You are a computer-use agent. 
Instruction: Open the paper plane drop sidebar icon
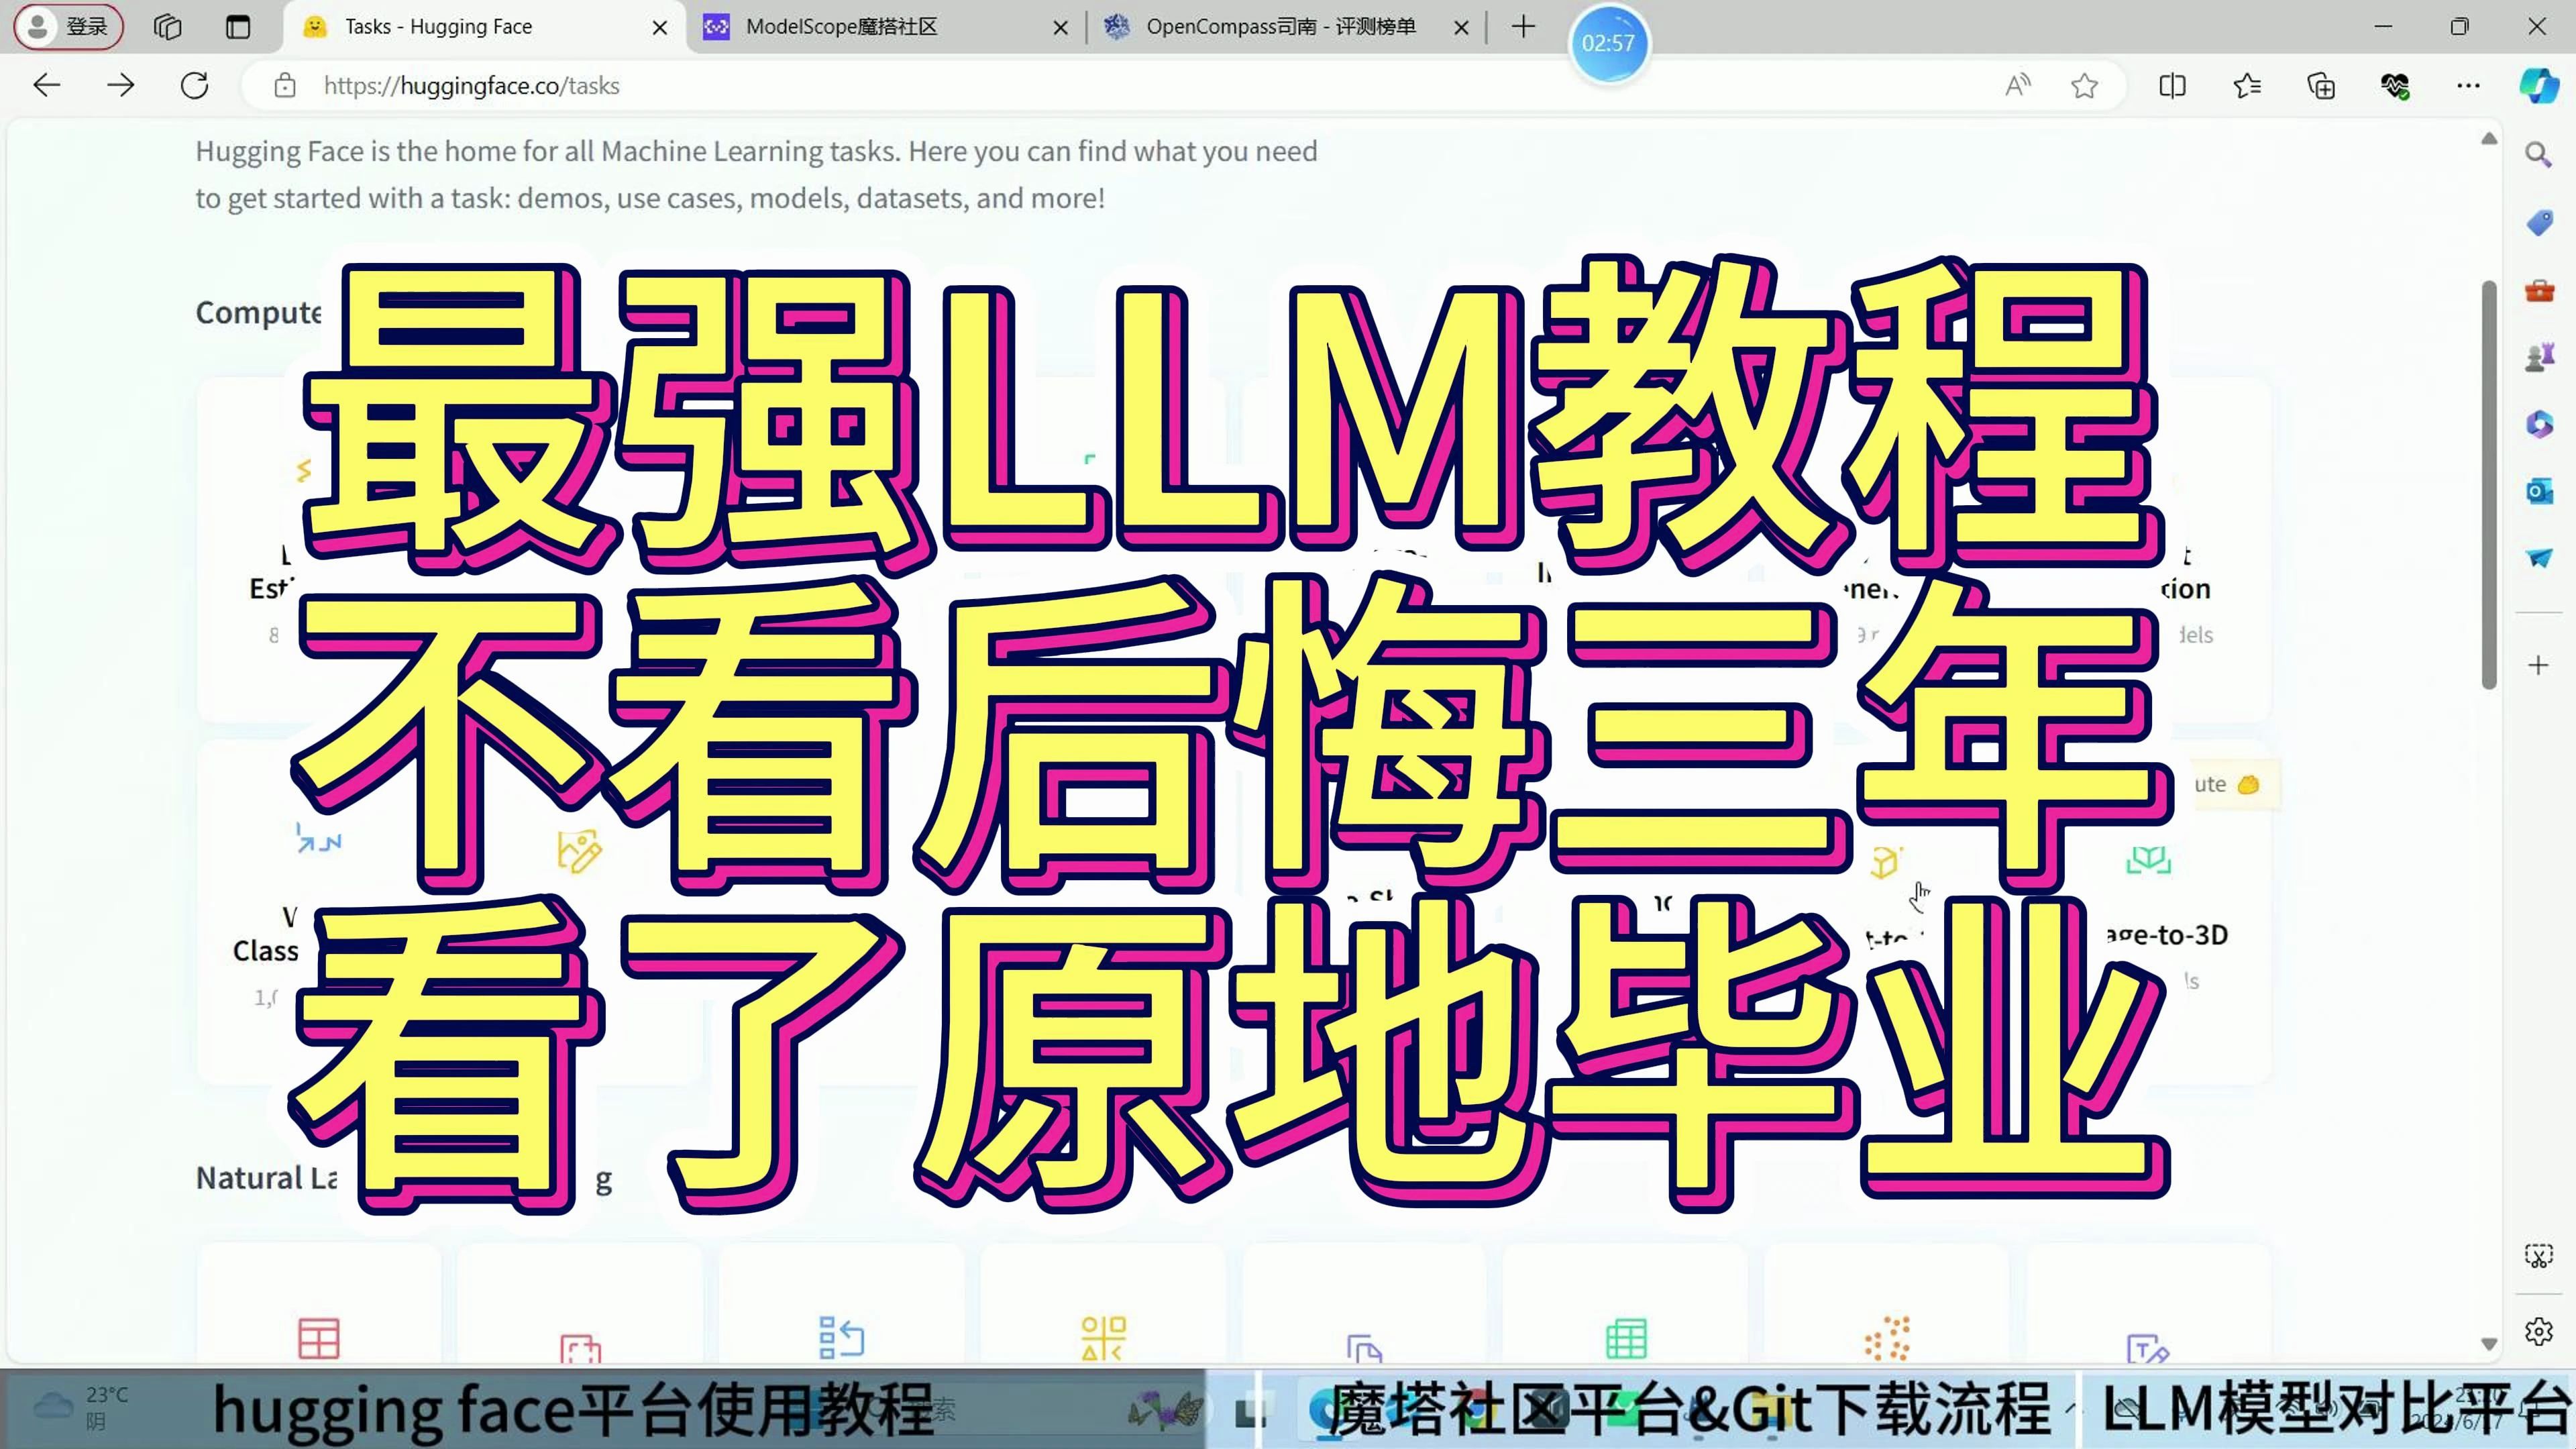2538,558
